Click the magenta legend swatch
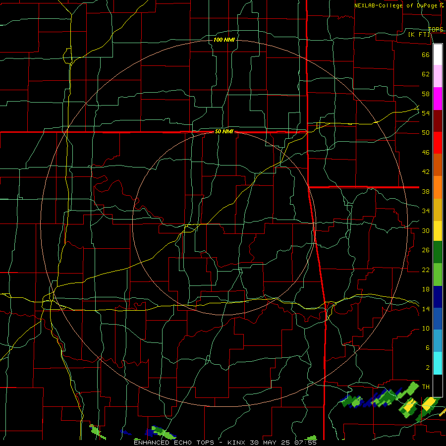The height and width of the screenshot is (446, 446). click(438, 99)
